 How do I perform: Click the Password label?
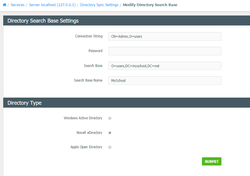[x=96, y=51]
